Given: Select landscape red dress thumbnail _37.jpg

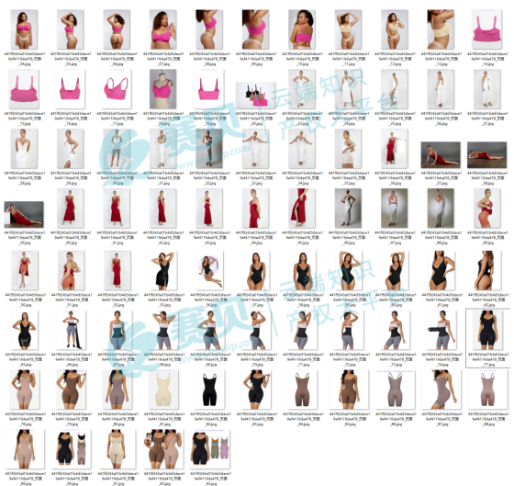Looking at the screenshot, I should 441,155.
